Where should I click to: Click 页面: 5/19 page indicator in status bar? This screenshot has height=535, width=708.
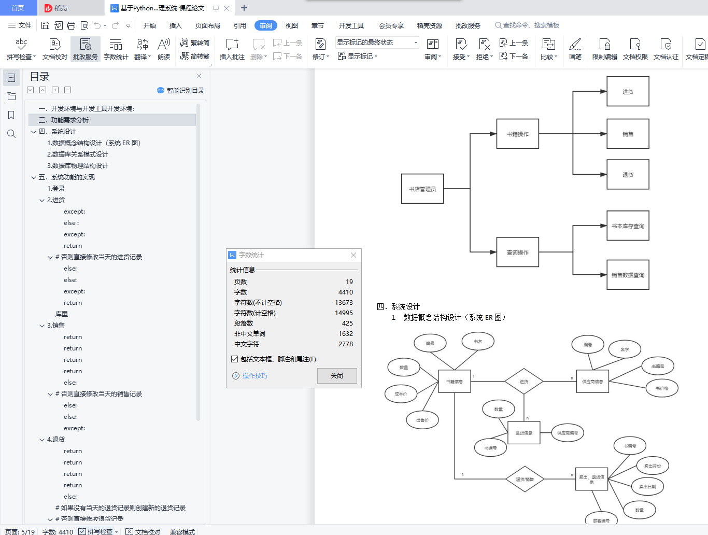pos(20,531)
